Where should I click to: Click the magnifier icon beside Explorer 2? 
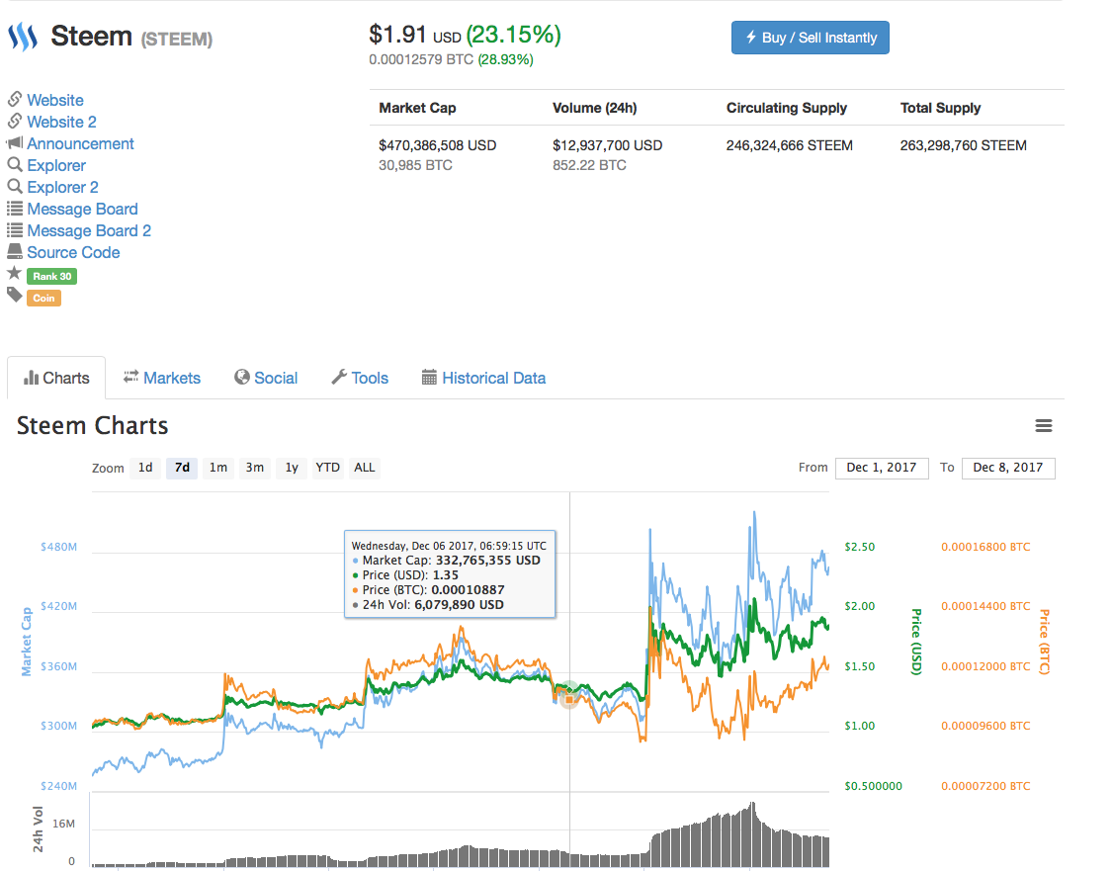14,187
